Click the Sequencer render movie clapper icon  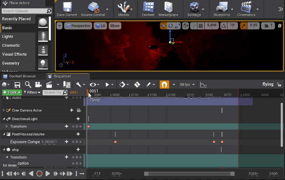(x=49, y=85)
